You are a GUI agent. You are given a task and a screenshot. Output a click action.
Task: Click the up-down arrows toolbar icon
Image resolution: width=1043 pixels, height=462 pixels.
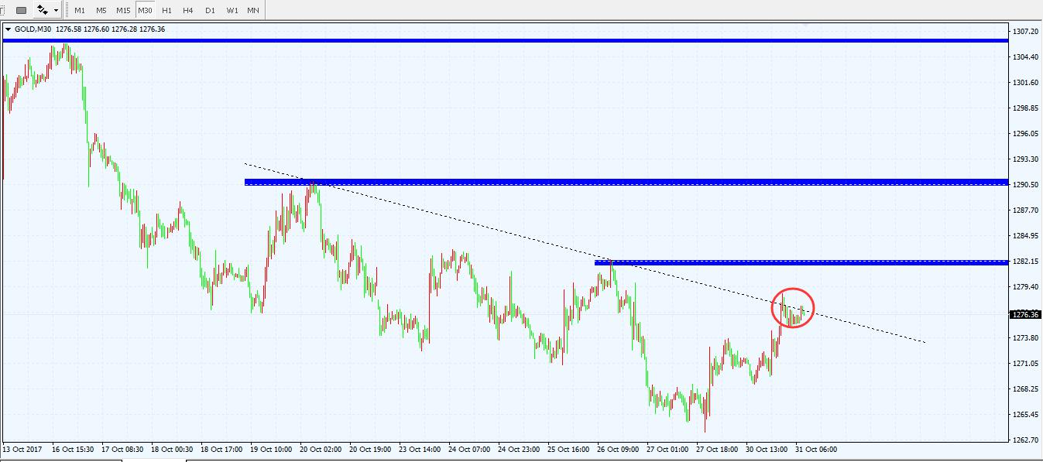43,11
